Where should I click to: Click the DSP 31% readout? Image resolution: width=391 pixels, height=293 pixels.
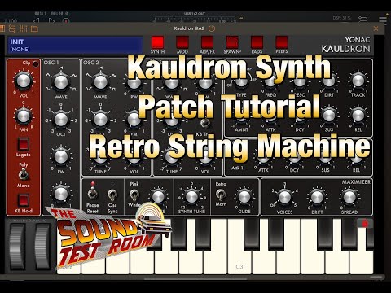[x=342, y=18]
